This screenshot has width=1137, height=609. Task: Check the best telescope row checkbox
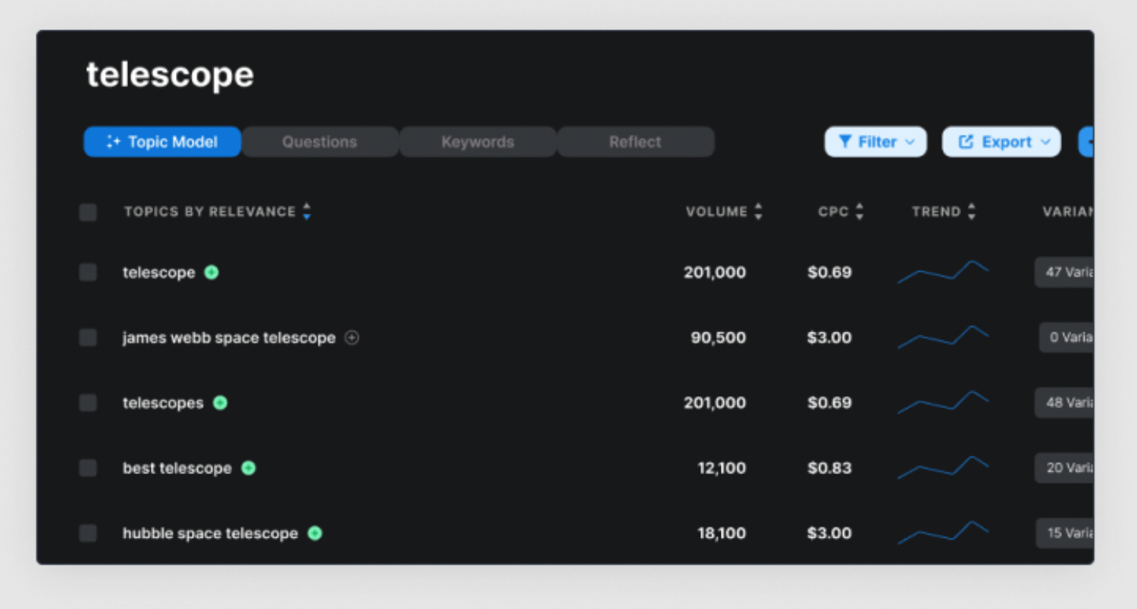pyautogui.click(x=88, y=468)
